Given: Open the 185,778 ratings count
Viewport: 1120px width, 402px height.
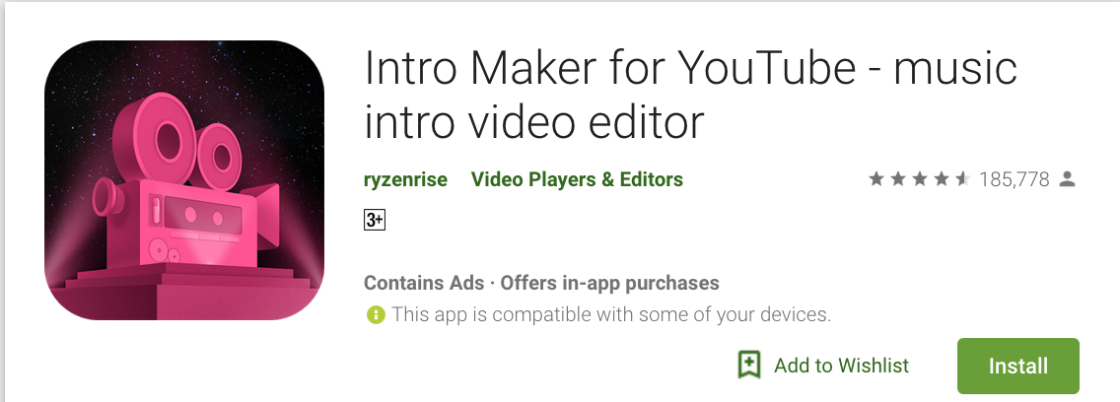Looking at the screenshot, I should click(x=1015, y=179).
